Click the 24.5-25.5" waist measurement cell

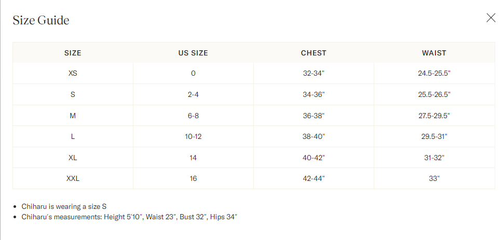(x=434, y=74)
